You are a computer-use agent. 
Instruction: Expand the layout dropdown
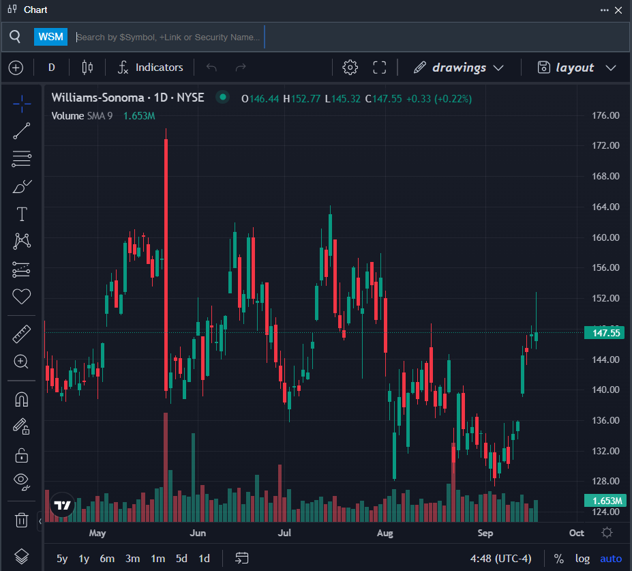[577, 68]
